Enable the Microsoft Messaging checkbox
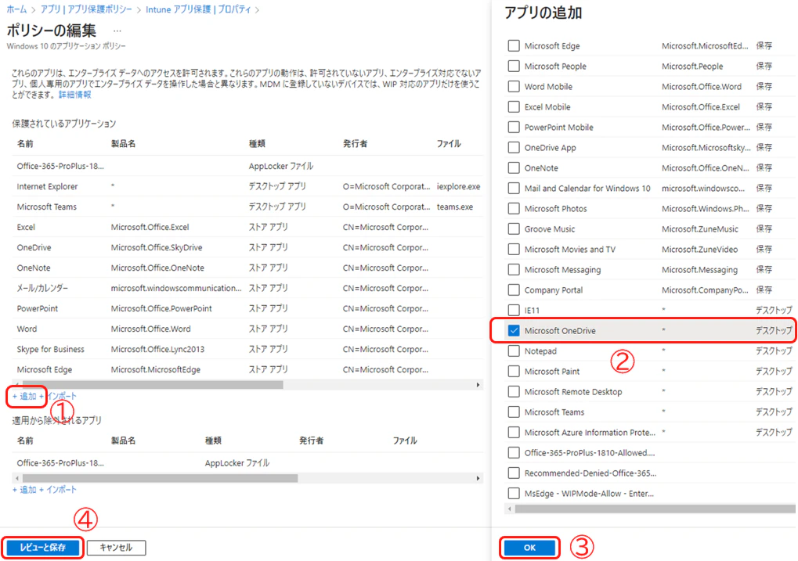The width and height of the screenshot is (798, 561). pos(514,270)
